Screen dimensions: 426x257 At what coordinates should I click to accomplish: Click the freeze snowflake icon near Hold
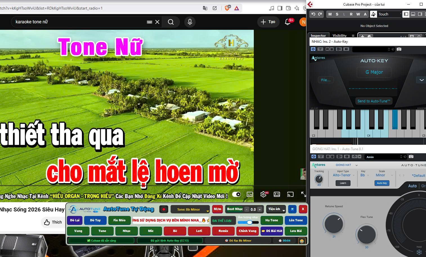419,252
